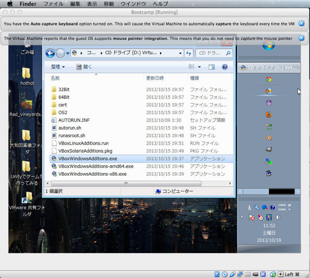Click the shared folders icon in VirtualBox status bar

(248, 274)
